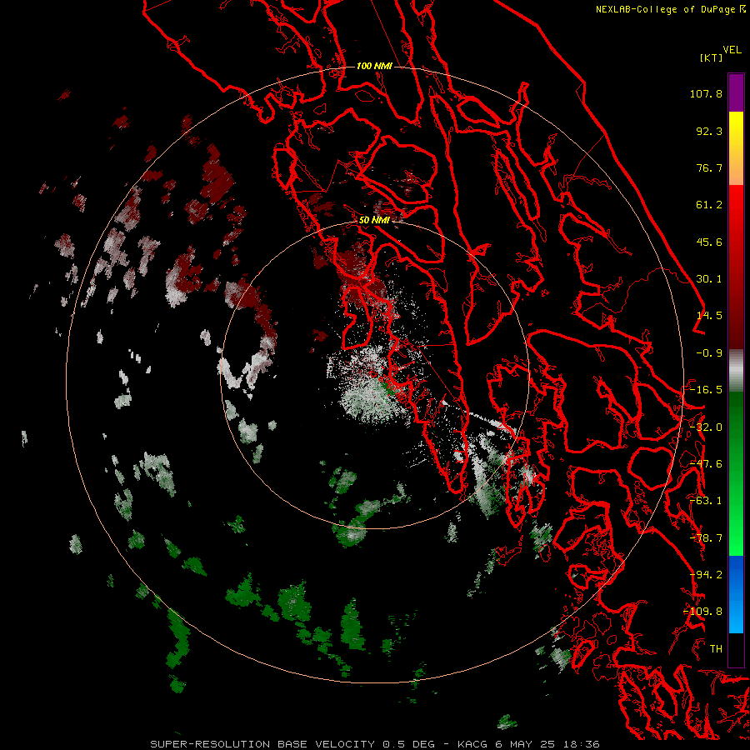Click the -78.7 velocity scale value
The width and height of the screenshot is (750, 750).
(x=706, y=538)
